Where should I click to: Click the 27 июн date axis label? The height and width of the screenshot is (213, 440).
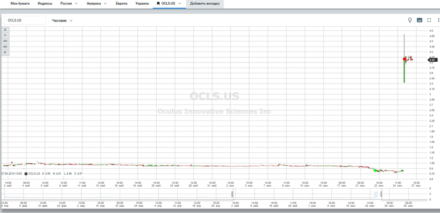[x=416, y=186]
